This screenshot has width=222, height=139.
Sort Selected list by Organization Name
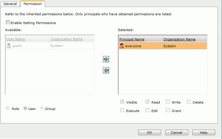coord(179,39)
